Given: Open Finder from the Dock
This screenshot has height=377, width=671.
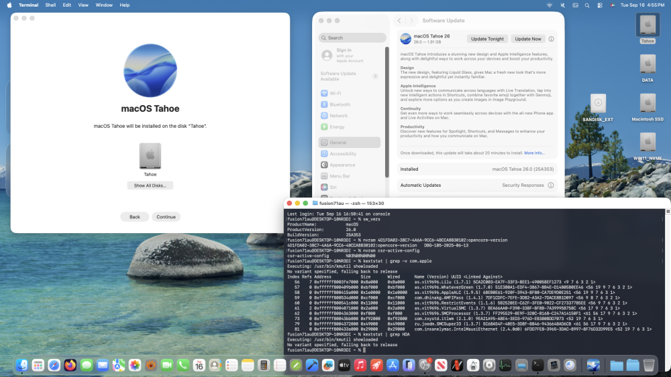Looking at the screenshot, I should 22,365.
